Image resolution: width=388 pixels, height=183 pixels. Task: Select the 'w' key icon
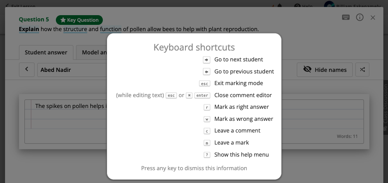207,119
